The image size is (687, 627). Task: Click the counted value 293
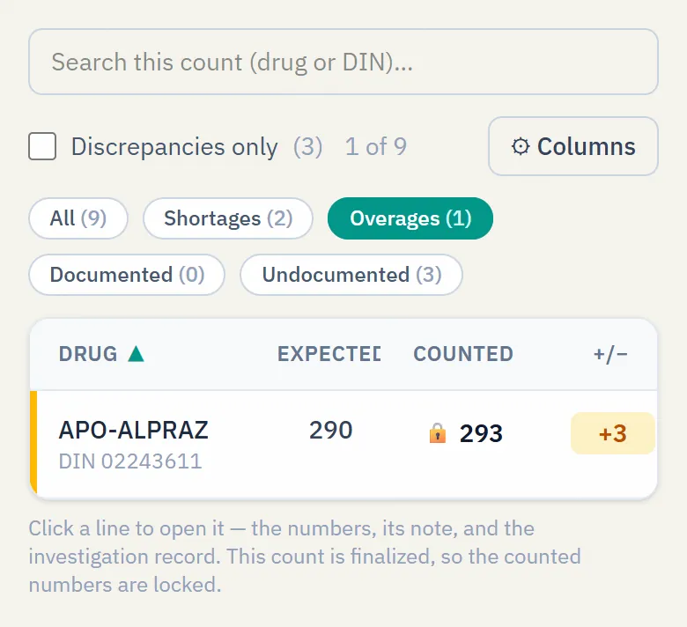pyautogui.click(x=481, y=434)
